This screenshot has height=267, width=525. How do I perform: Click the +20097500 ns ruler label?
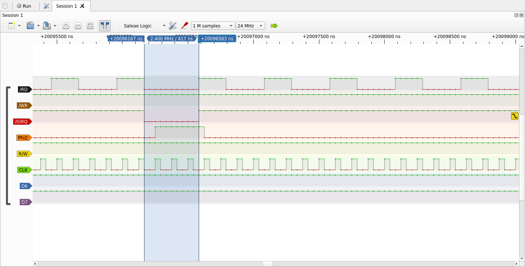pyautogui.click(x=319, y=37)
